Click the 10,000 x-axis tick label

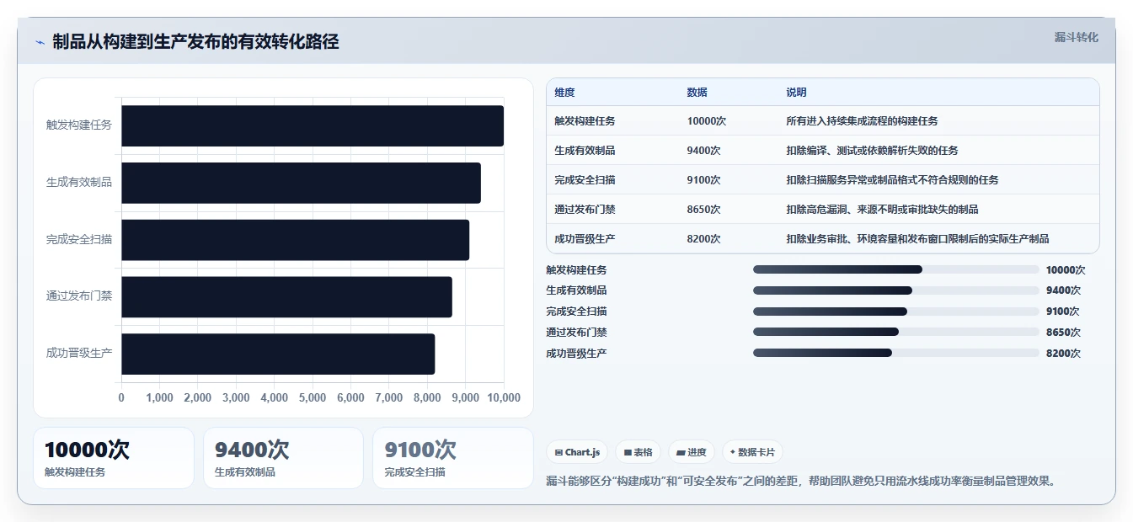pyautogui.click(x=503, y=398)
